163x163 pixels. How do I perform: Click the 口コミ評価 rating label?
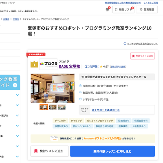[92, 66]
